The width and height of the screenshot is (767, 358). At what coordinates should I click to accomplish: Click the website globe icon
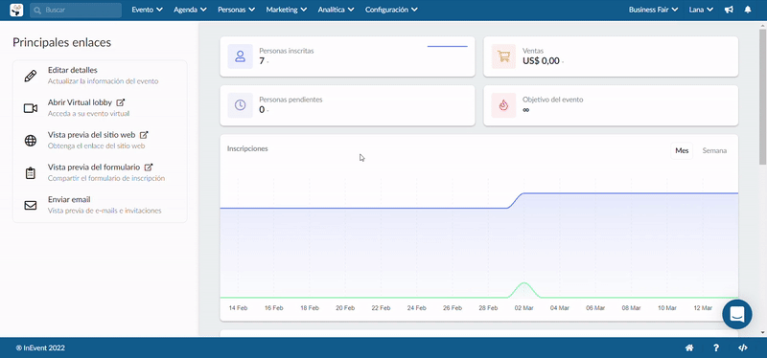tap(31, 141)
